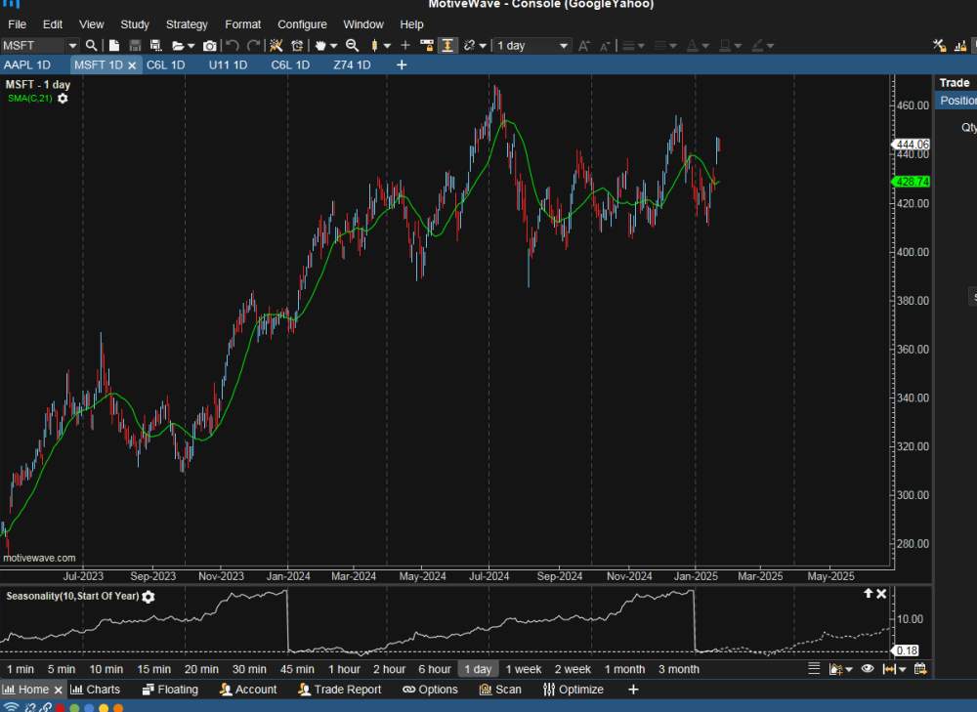Viewport: 977px width, 712px height.
Task: Select the 1 week bar size
Action: [523, 669]
